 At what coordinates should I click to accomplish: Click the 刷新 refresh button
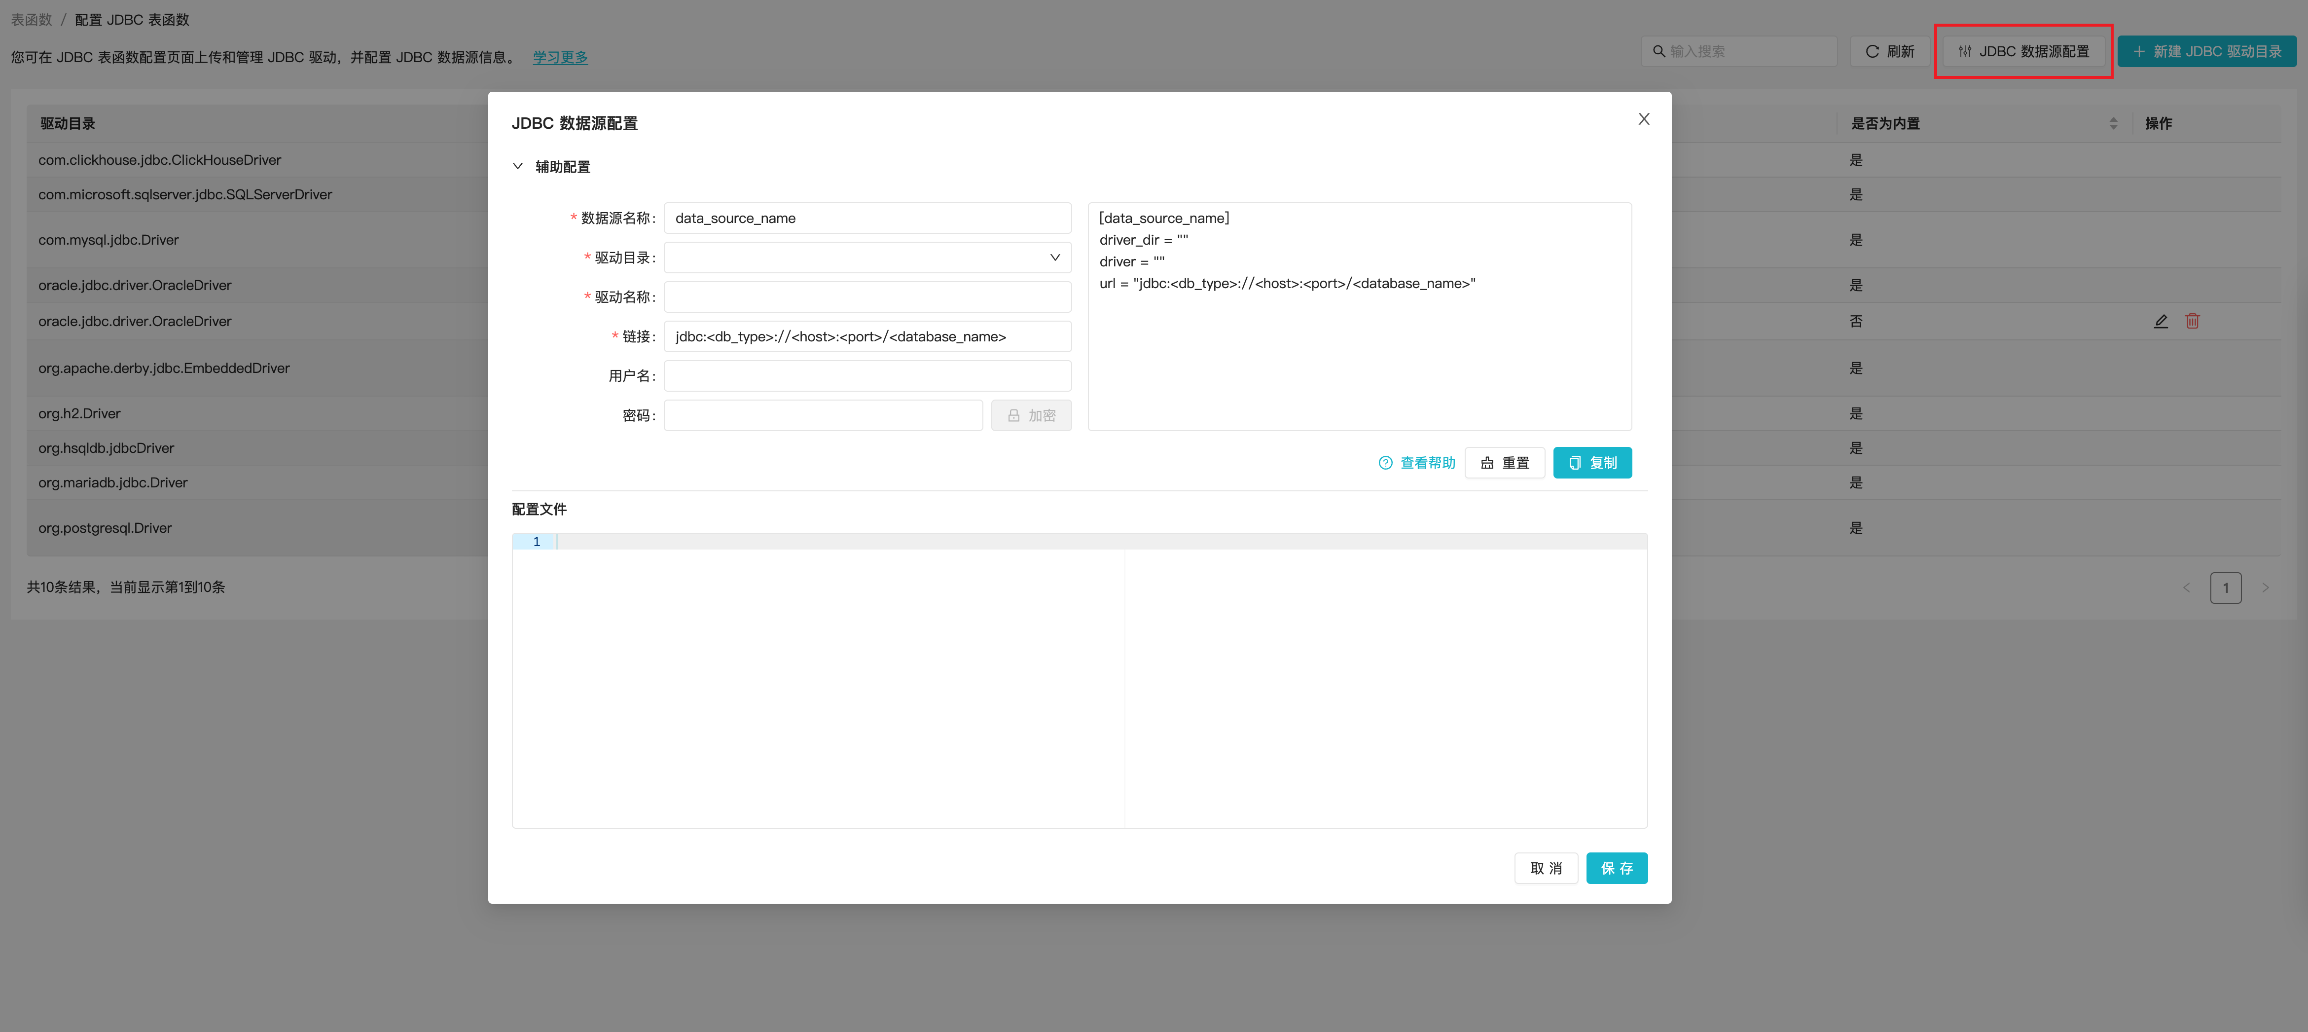1890,51
